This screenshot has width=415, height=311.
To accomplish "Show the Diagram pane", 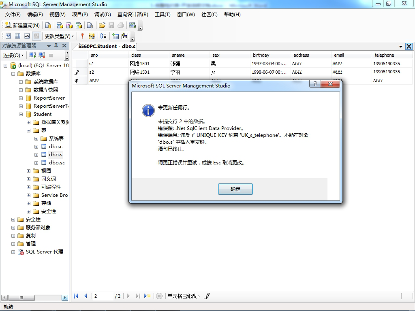I will click(x=9, y=36).
